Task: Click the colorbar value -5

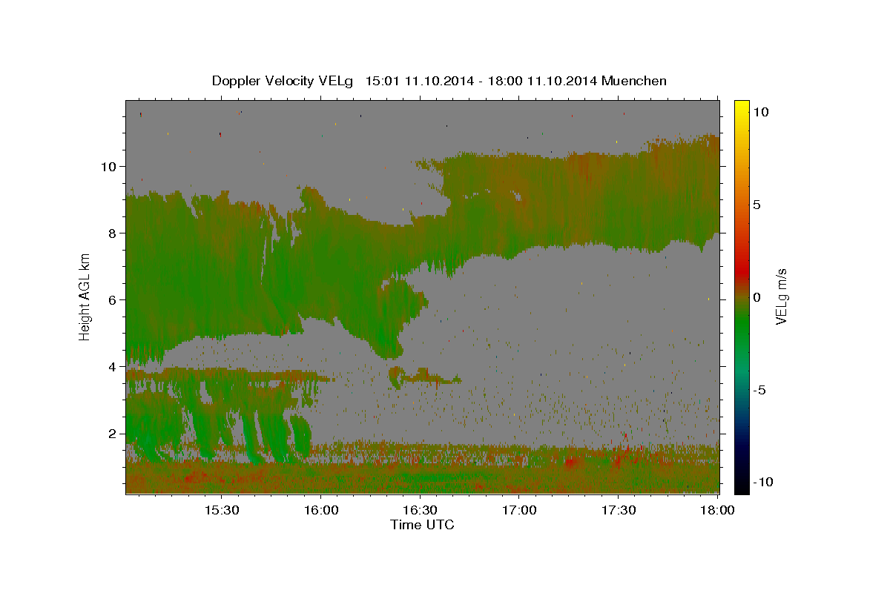Action: pos(759,390)
